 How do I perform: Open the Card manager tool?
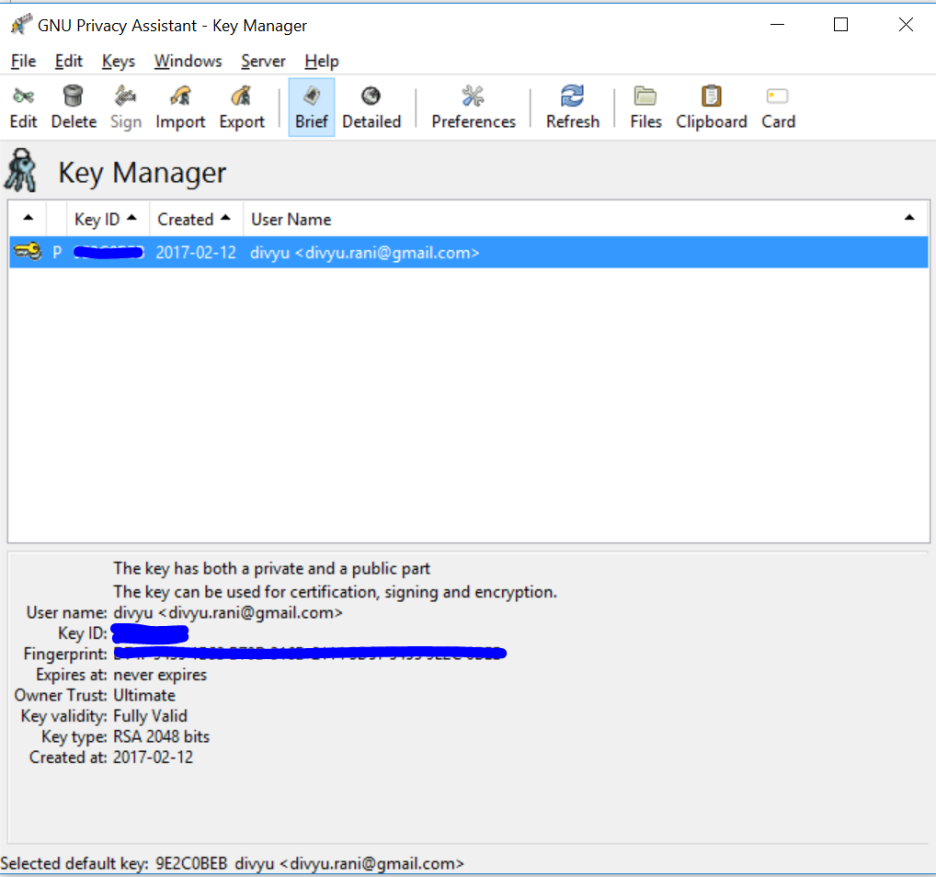(778, 108)
